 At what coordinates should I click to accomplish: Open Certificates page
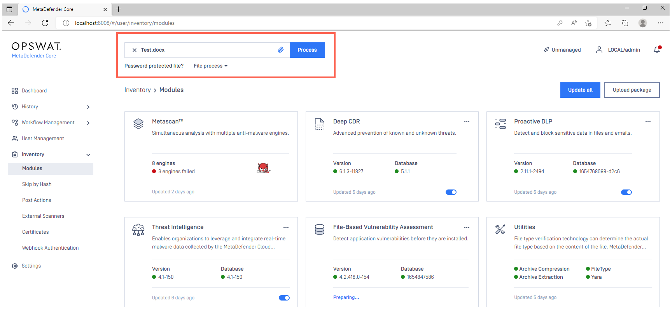pyautogui.click(x=35, y=232)
